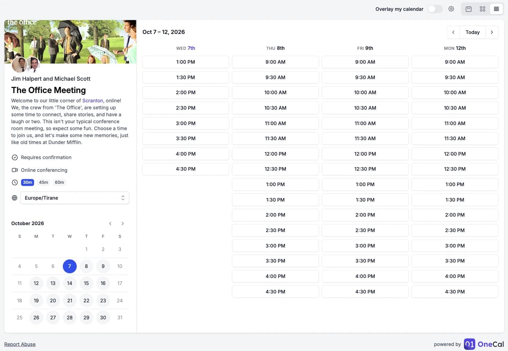
Task: Click the October 2026 month label
Action: tap(27, 224)
